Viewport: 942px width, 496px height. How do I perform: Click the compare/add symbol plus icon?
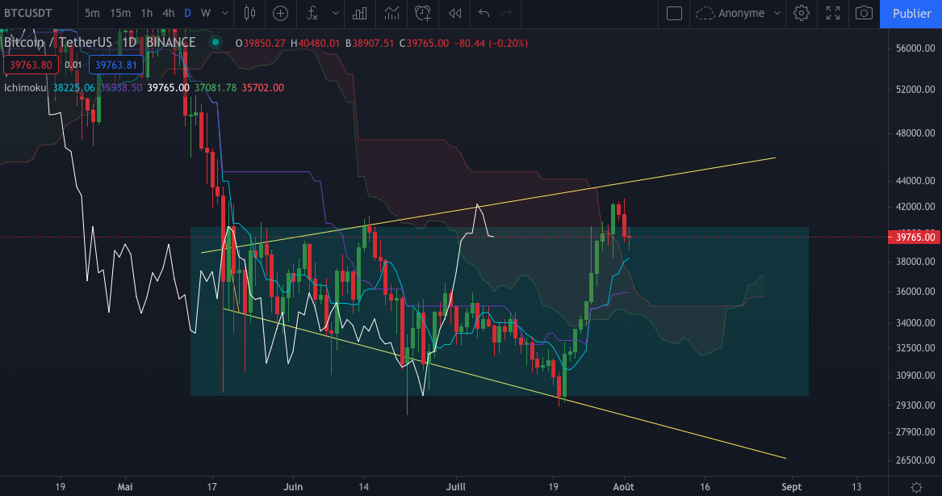pyautogui.click(x=279, y=14)
